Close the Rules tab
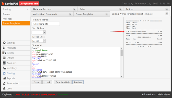The height and width of the screenshot is (98, 172). [x=121, y=9]
